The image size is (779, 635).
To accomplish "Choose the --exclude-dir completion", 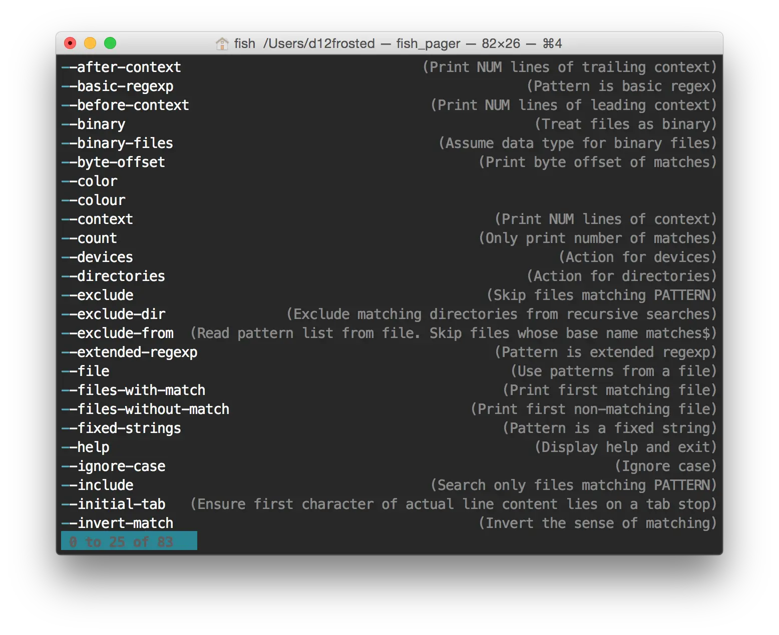I will click(114, 314).
